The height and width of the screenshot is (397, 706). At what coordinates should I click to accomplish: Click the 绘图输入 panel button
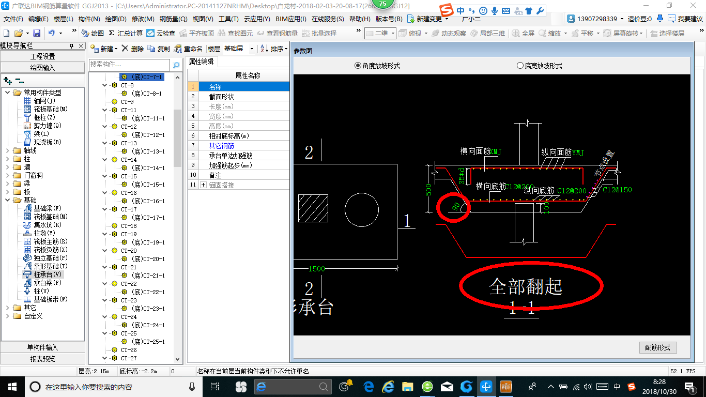[x=43, y=67]
